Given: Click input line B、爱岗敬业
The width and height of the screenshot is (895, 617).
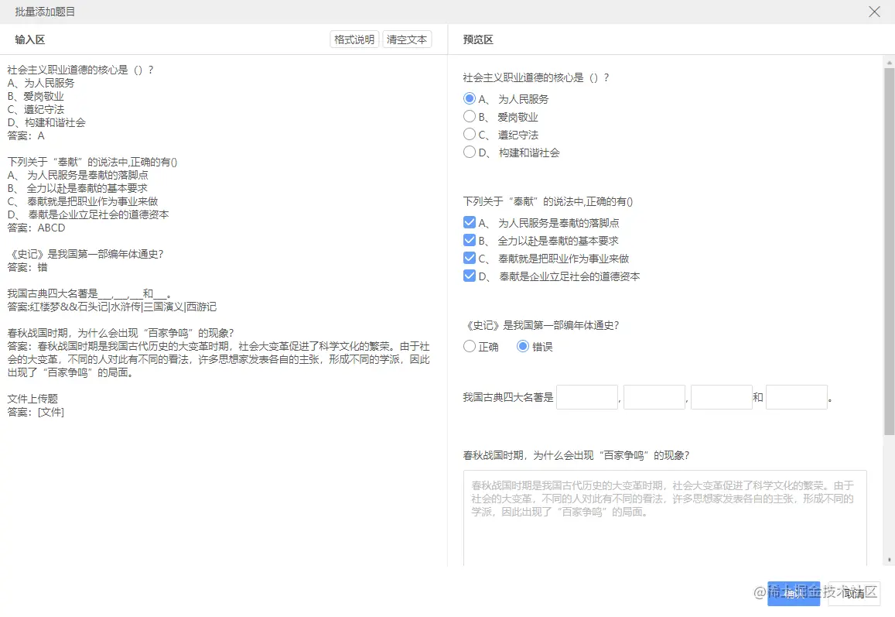Looking at the screenshot, I should pos(36,96).
